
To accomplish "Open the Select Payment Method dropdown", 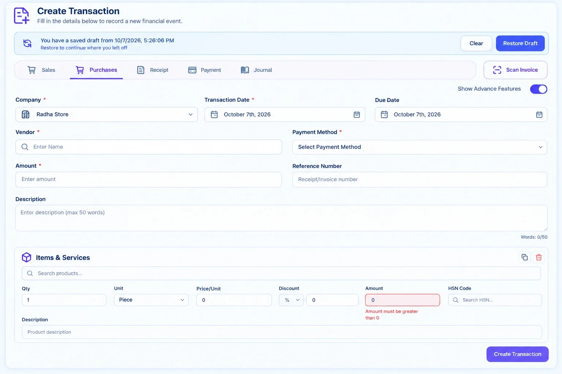I will (420, 147).
